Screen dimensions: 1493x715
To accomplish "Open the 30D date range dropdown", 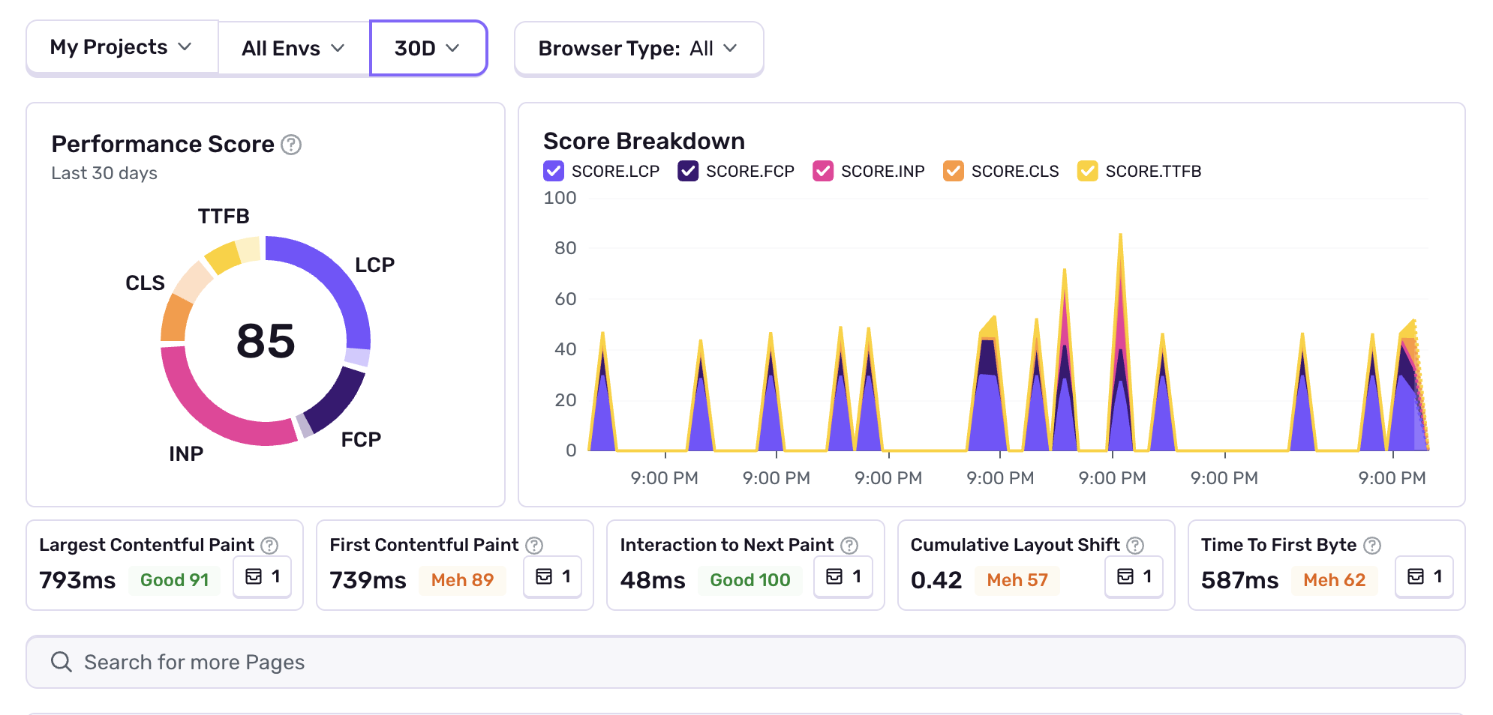I will [x=428, y=49].
